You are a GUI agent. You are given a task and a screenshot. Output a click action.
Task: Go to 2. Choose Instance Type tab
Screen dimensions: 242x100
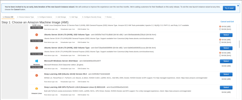(25, 17)
